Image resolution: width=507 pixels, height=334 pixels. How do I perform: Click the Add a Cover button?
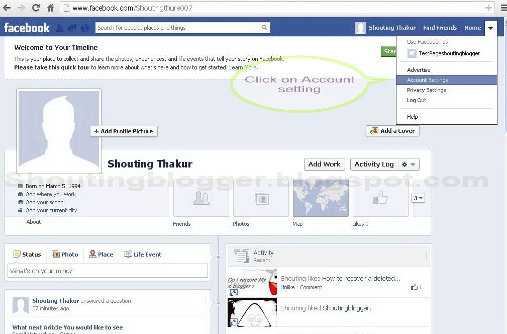tap(392, 131)
